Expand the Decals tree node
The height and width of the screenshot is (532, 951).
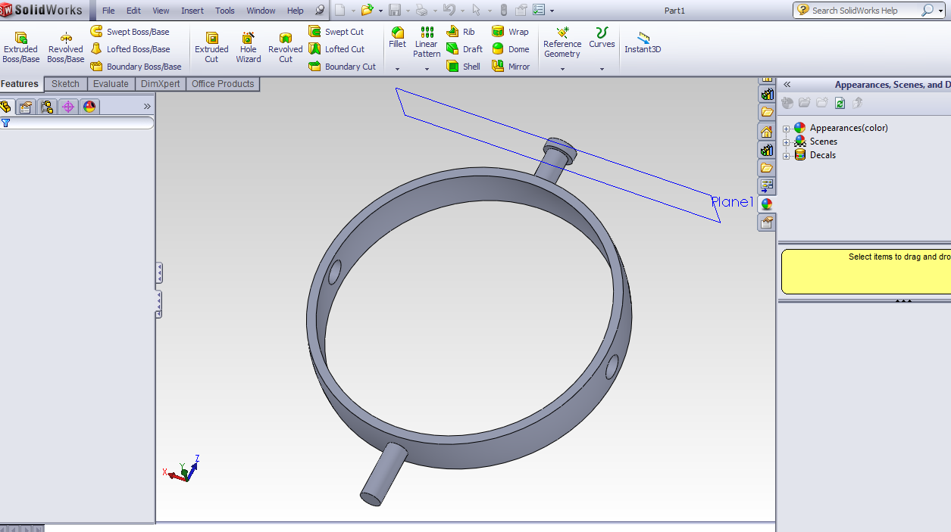(787, 156)
